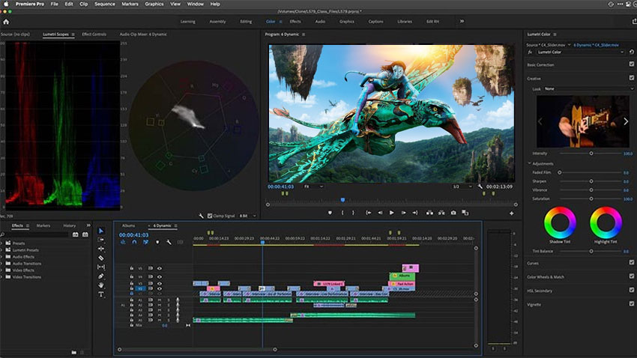Screen dimensions: 637x358
Task: Expand the Lumetri Presets folder
Action: click(x=1, y=250)
